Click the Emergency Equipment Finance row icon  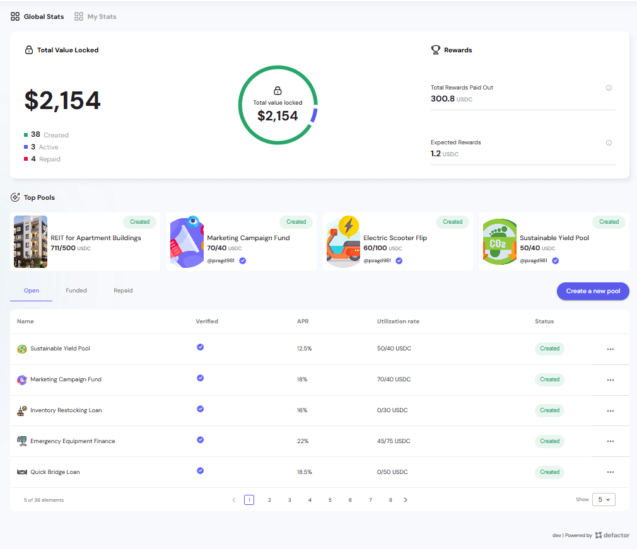(x=22, y=441)
